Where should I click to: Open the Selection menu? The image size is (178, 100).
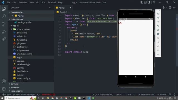[x=23, y=2]
